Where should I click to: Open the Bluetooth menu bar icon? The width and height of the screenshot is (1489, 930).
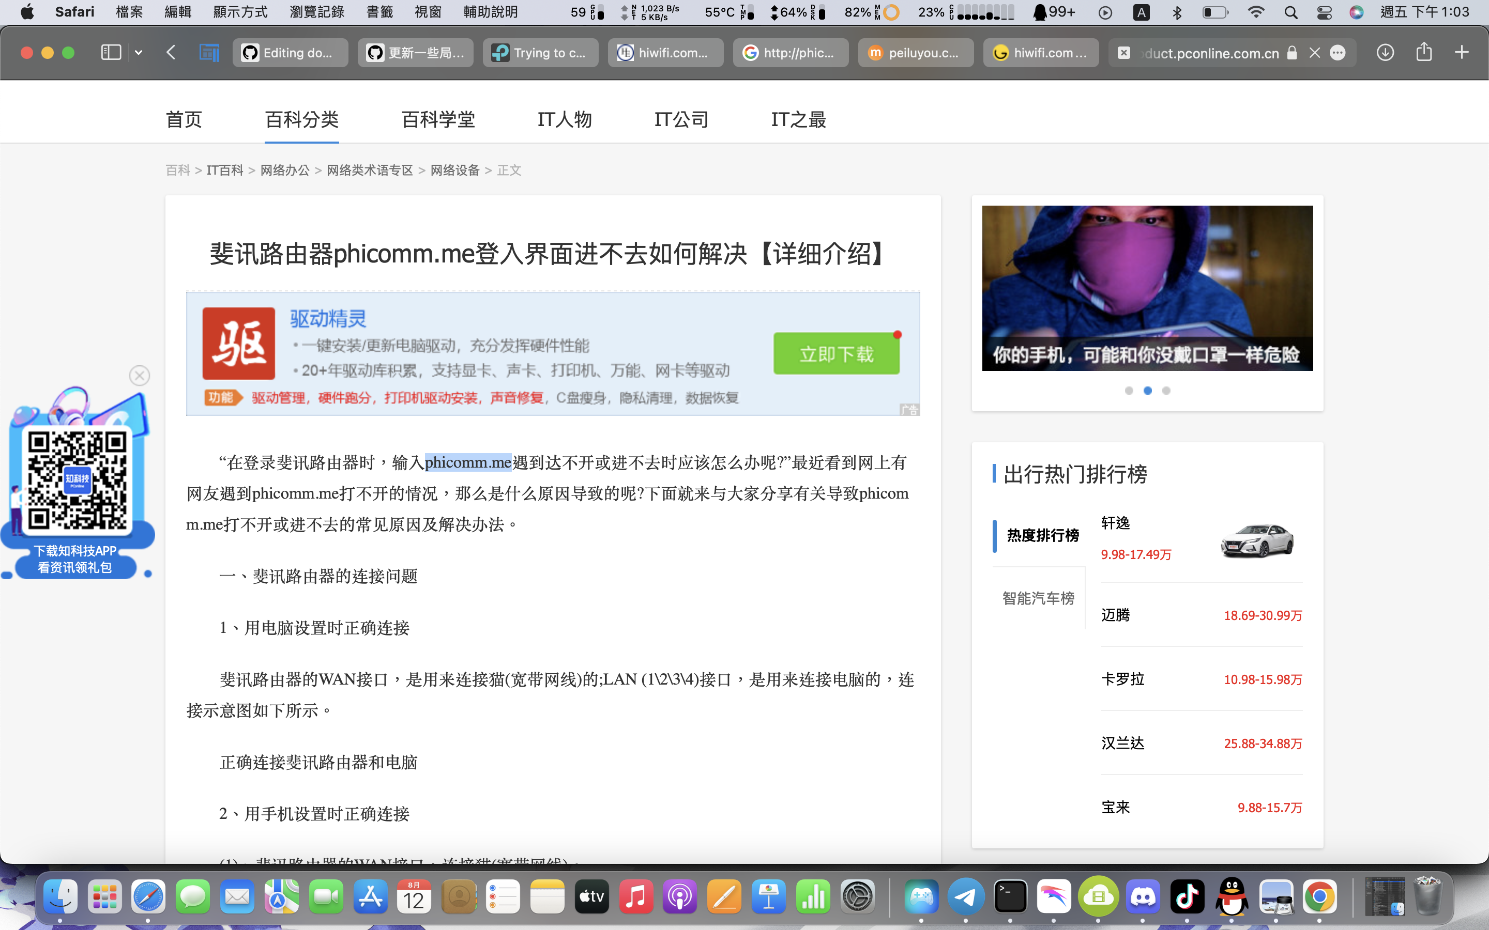pos(1178,12)
